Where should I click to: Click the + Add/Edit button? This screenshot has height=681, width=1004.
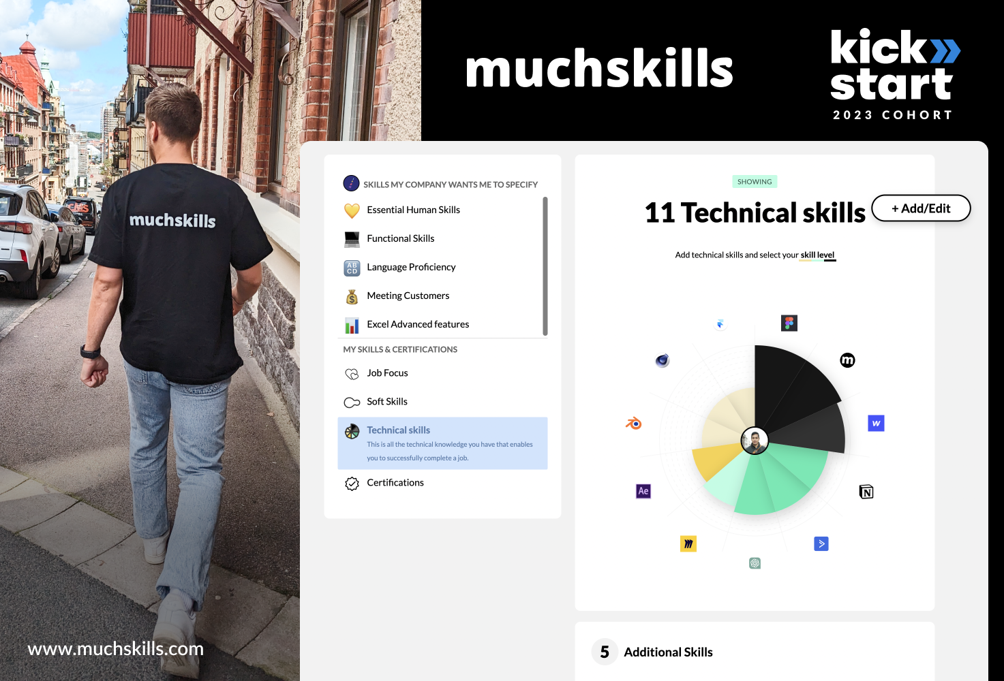(x=921, y=208)
